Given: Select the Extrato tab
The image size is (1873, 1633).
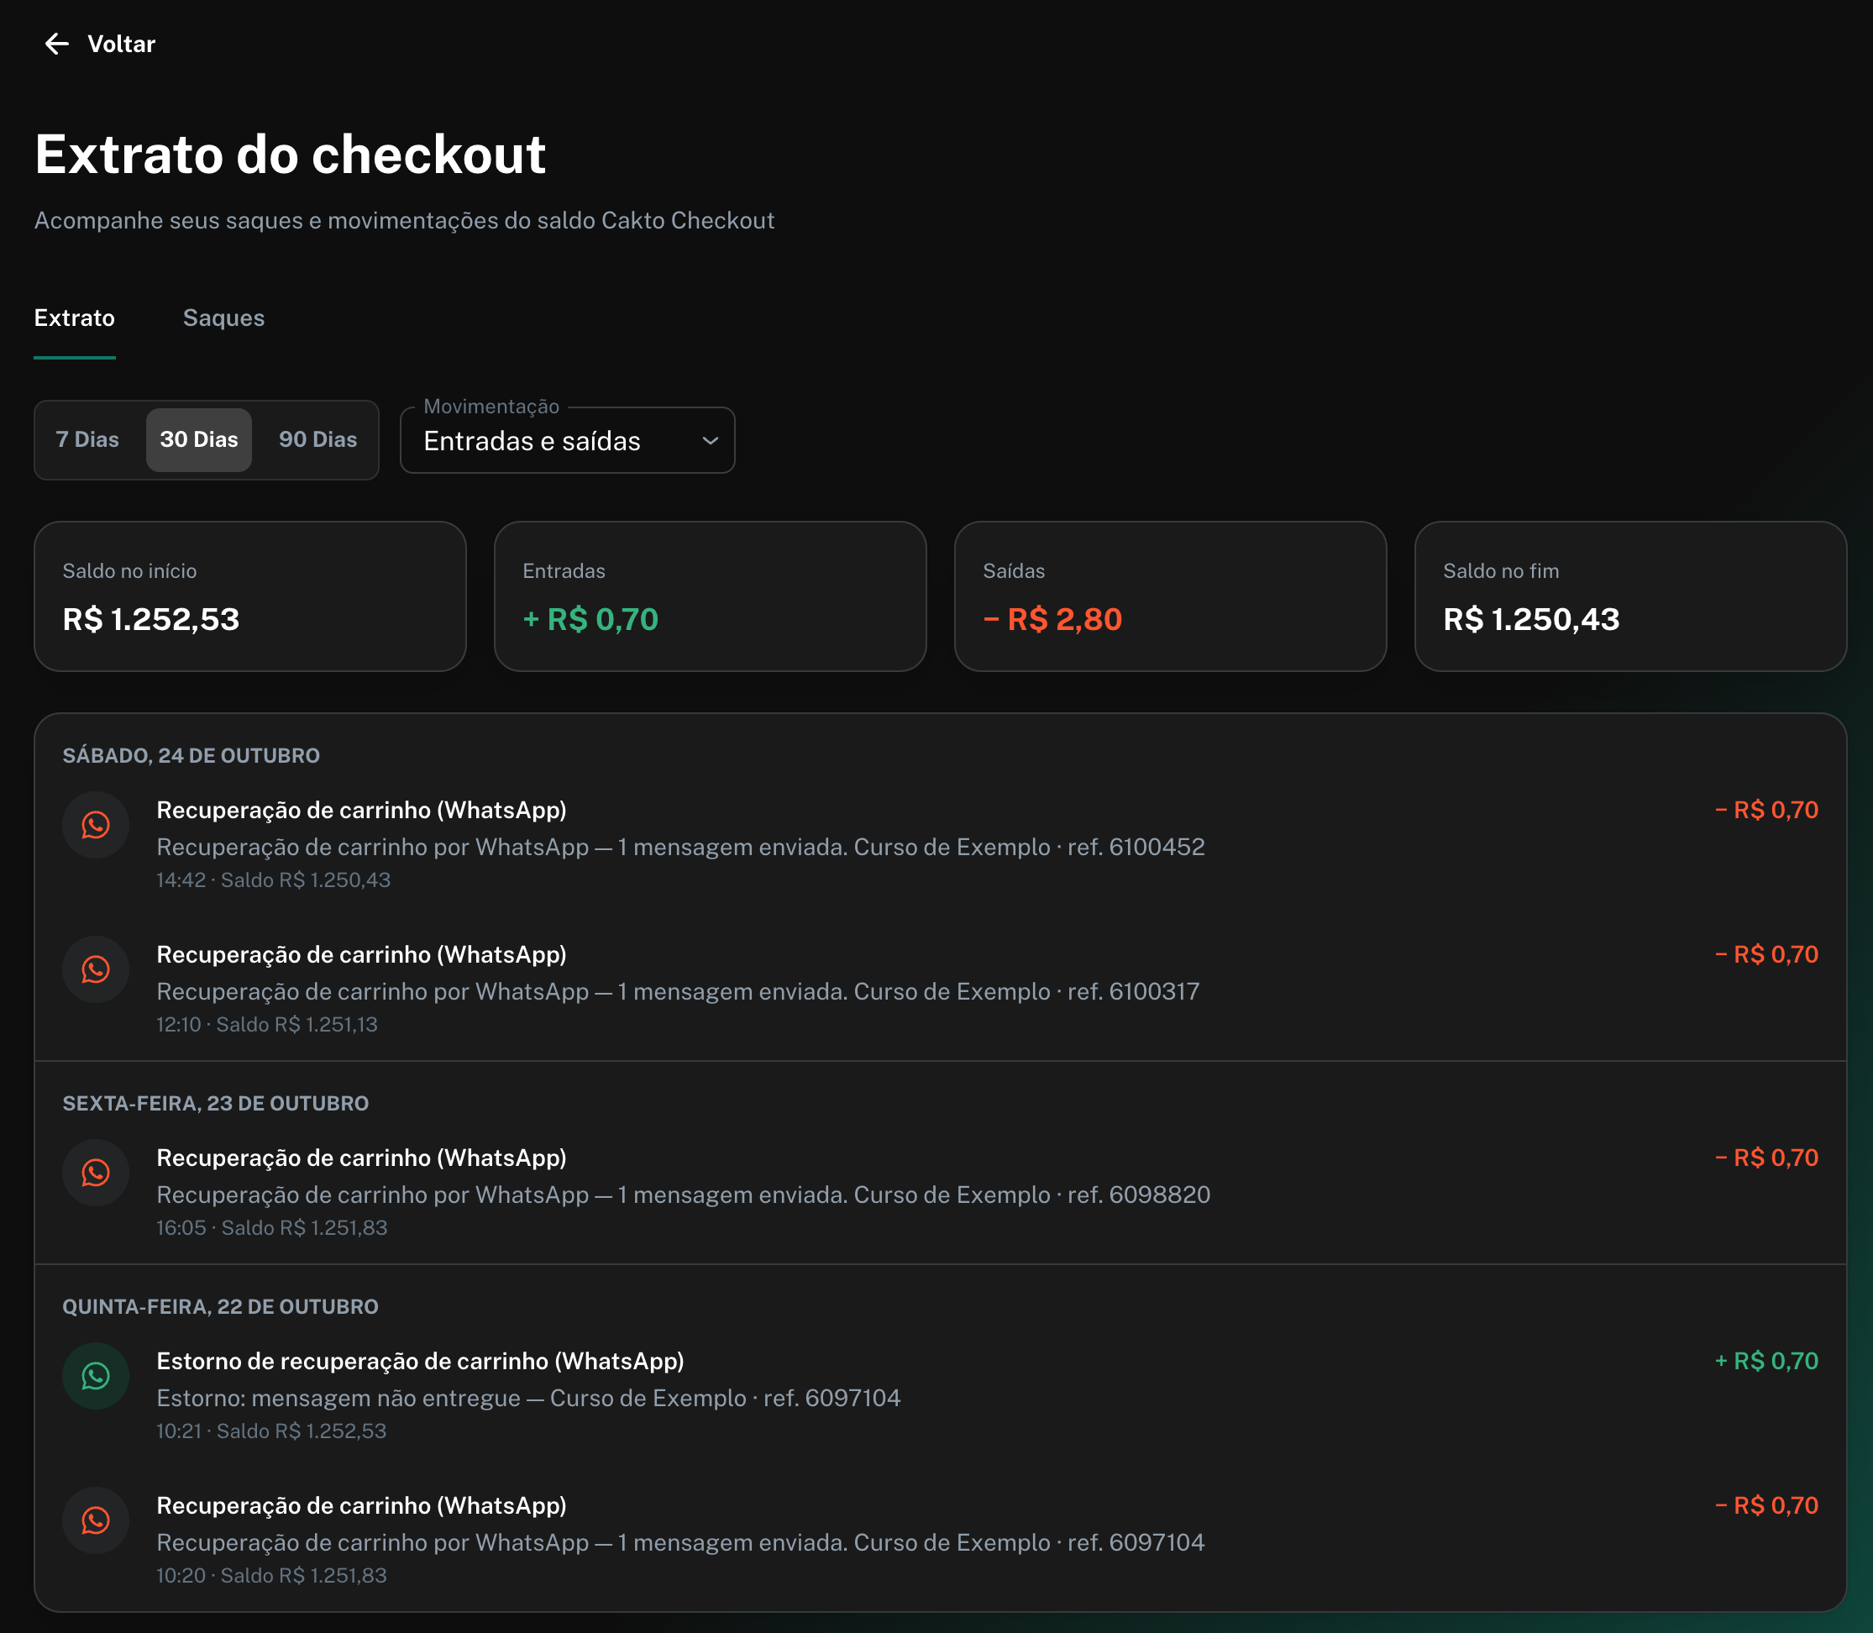Looking at the screenshot, I should point(75,318).
